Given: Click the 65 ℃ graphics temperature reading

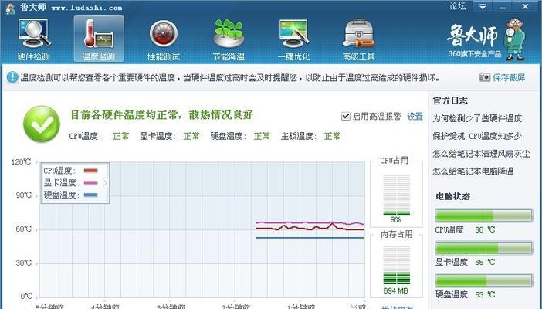Looking at the screenshot, I should pos(485,263).
